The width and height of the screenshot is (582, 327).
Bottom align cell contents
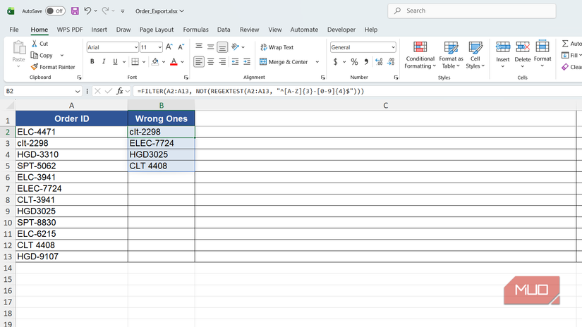point(222,47)
